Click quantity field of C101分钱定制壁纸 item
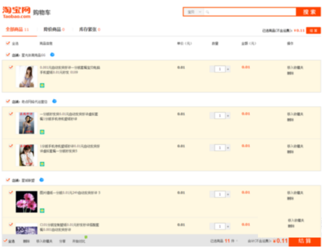 220,227
